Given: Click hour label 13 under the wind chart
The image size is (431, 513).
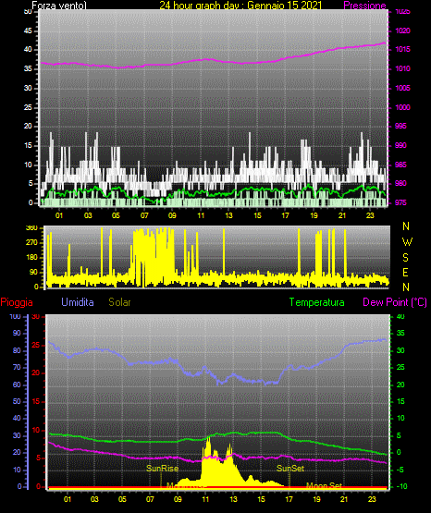Looking at the screenshot, I should (x=228, y=215).
